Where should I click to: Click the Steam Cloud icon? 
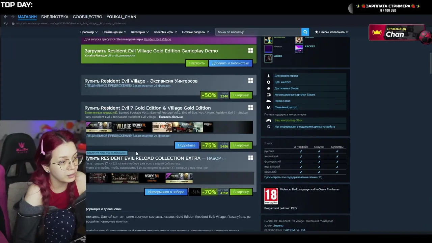click(x=269, y=101)
